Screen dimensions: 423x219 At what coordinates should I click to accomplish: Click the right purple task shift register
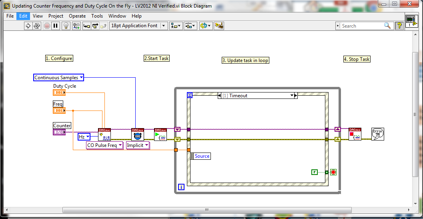pyautogui.click(x=338, y=129)
